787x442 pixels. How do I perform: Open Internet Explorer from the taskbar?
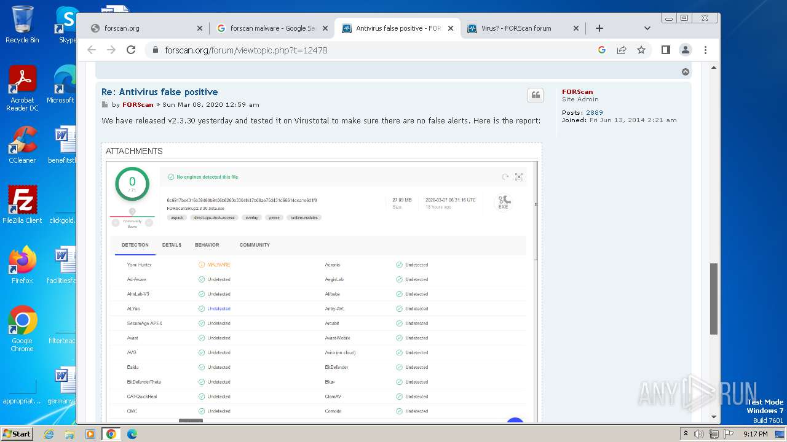tap(49, 434)
